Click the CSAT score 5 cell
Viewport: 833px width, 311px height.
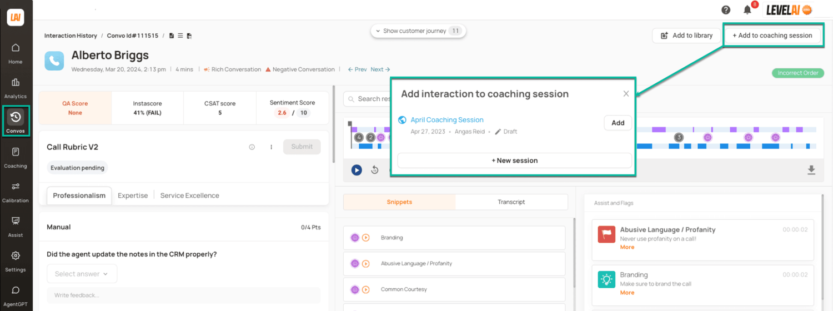tap(220, 108)
